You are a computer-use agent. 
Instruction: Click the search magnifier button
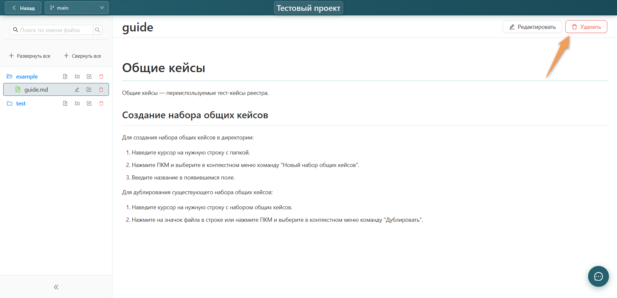98,30
